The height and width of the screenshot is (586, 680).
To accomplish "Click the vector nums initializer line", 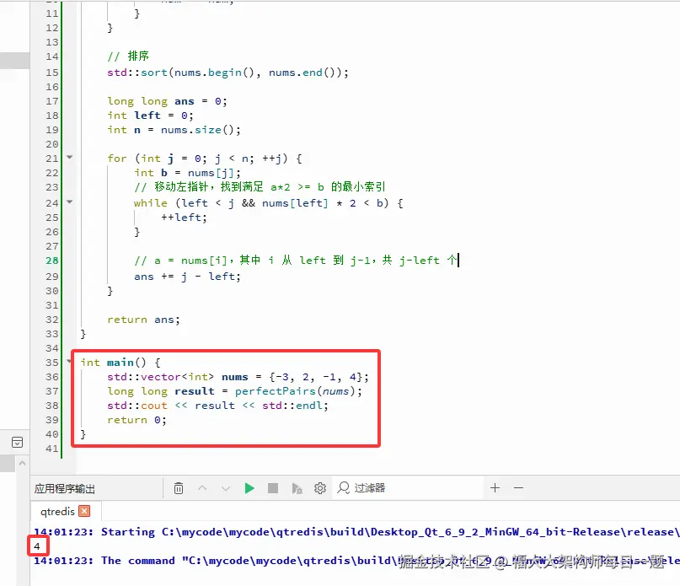I will click(x=238, y=377).
